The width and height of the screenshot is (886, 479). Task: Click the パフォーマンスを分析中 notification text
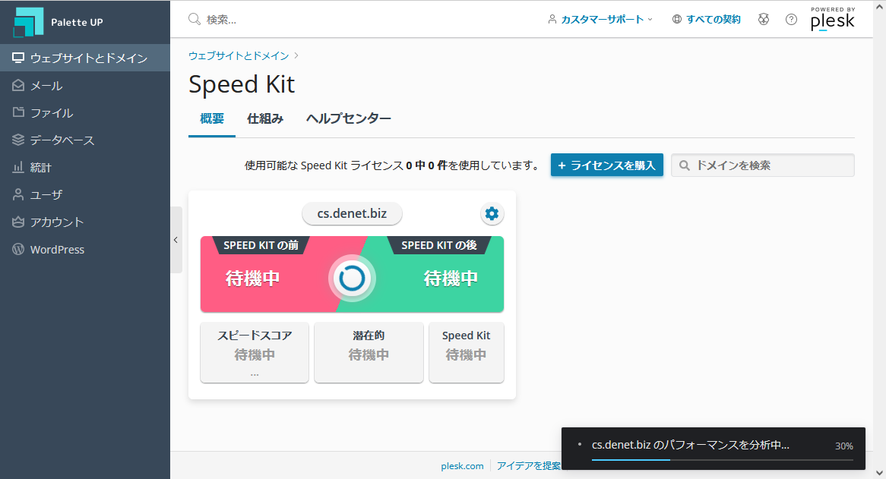click(691, 445)
